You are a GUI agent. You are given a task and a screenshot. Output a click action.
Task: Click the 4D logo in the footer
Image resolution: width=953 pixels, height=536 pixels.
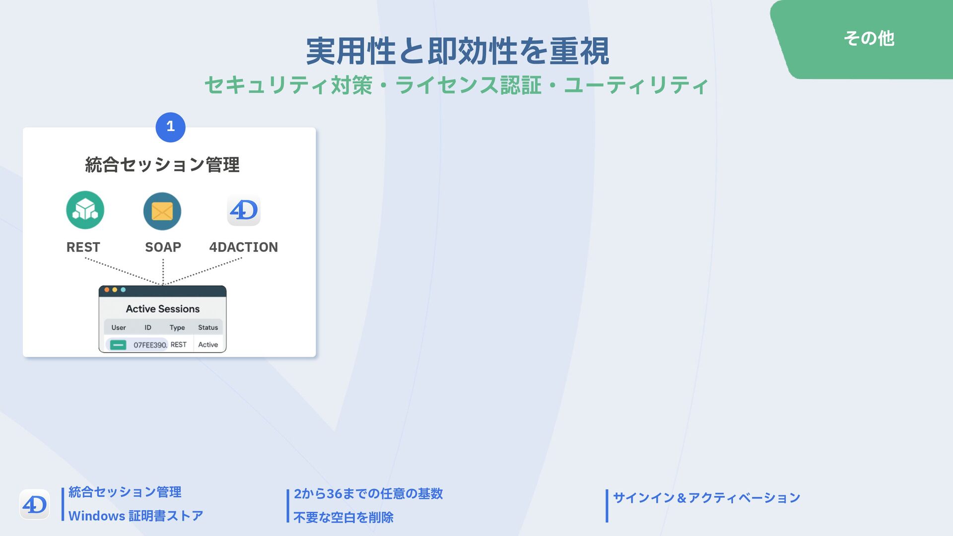34,505
